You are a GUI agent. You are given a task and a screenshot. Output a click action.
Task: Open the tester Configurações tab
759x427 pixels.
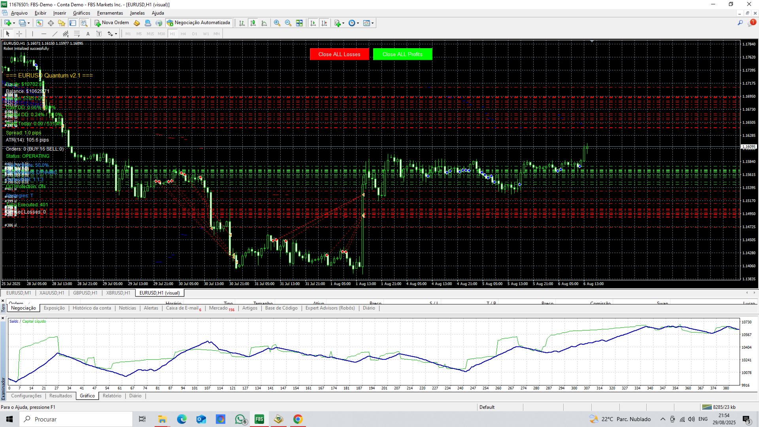pyautogui.click(x=26, y=396)
